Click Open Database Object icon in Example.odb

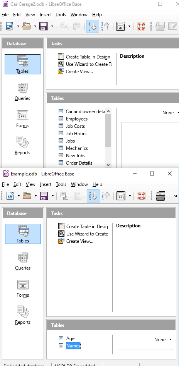tap(160, 196)
